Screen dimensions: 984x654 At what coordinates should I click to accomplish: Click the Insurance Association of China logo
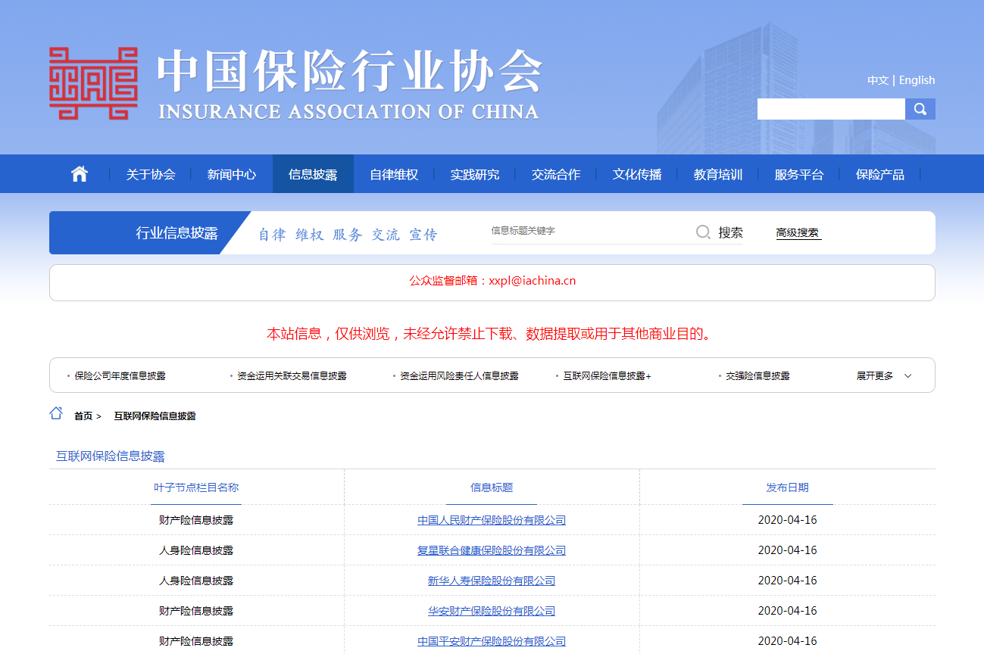click(294, 84)
